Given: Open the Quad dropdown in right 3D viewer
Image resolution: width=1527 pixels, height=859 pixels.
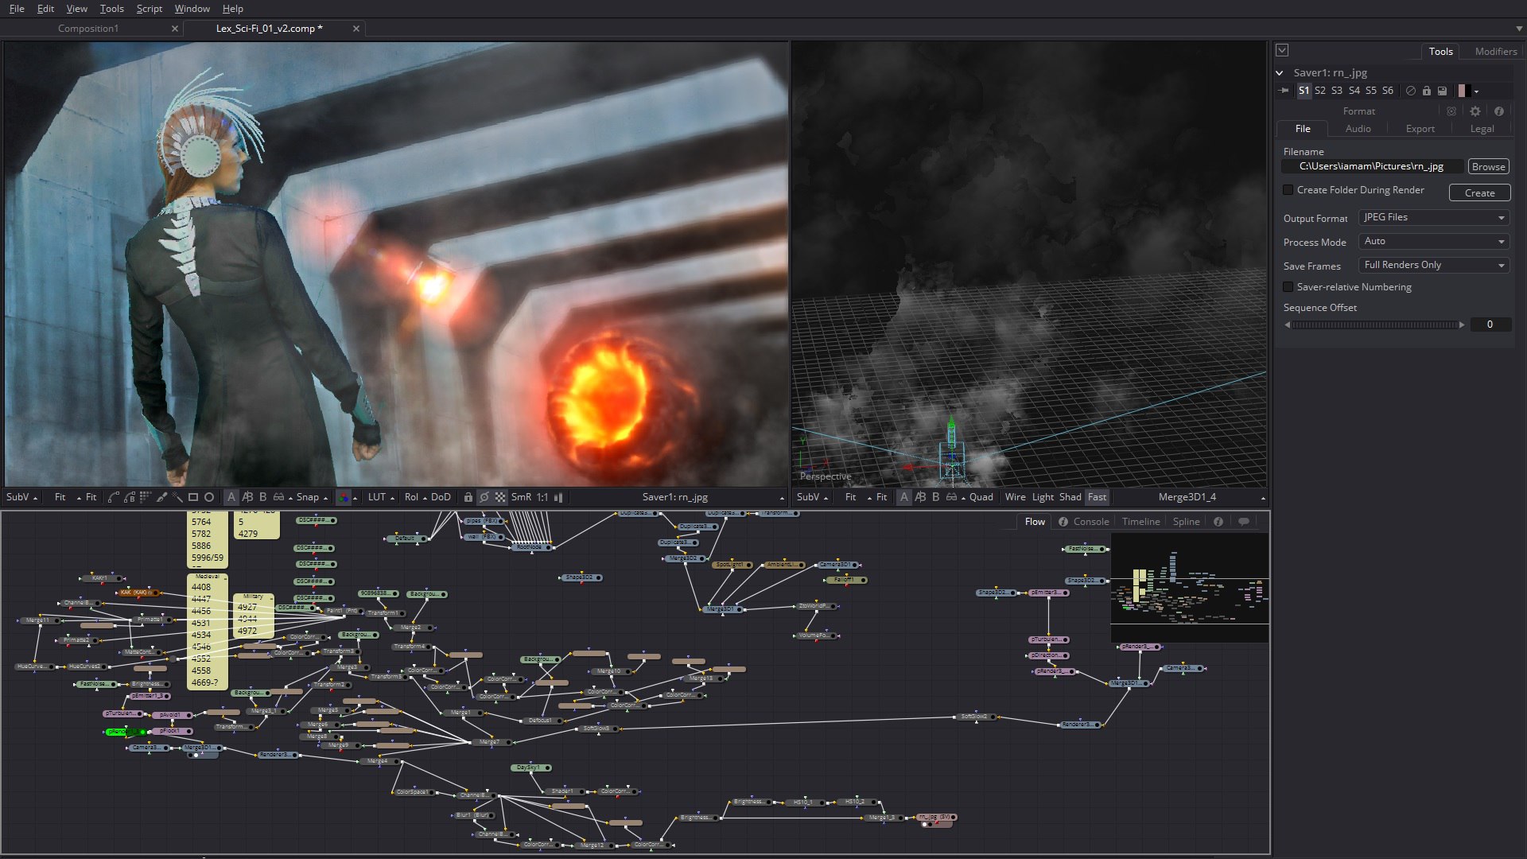Looking at the screenshot, I should 981,497.
